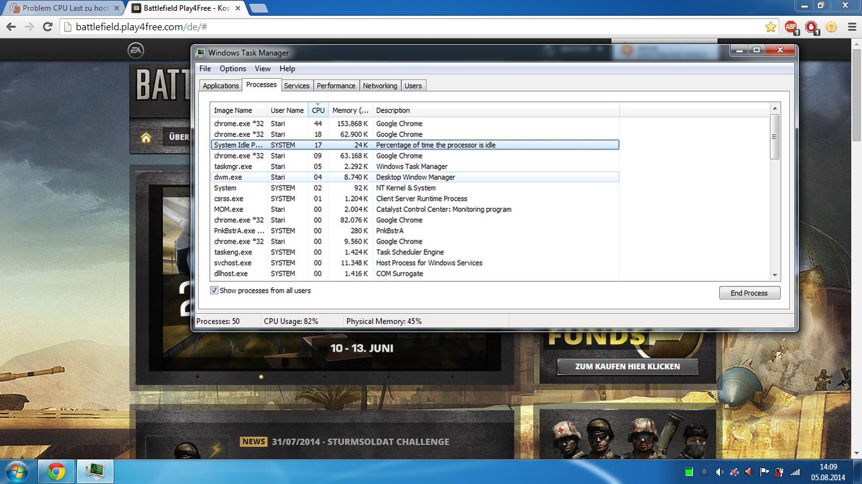Click the Sturmsoldat Challenge news headline

pyautogui.click(x=361, y=442)
